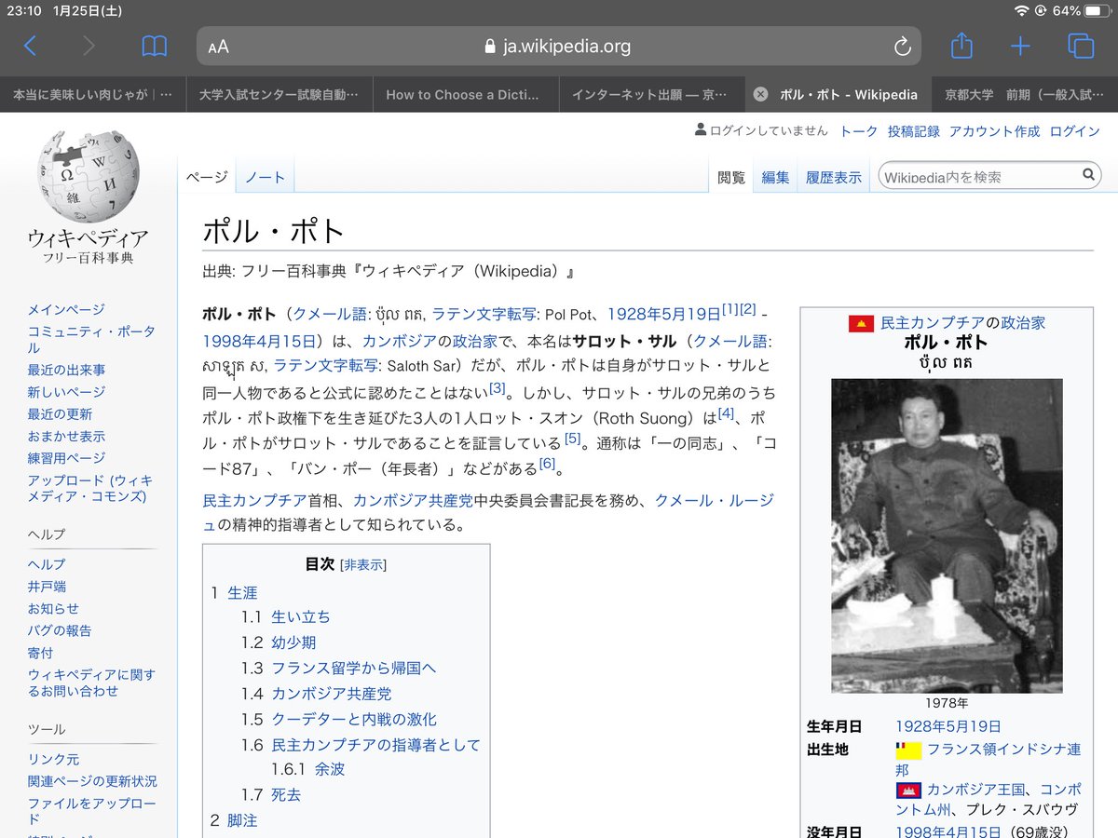This screenshot has width=1118, height=838.
Task: Click the トーク link
Action: tap(859, 131)
